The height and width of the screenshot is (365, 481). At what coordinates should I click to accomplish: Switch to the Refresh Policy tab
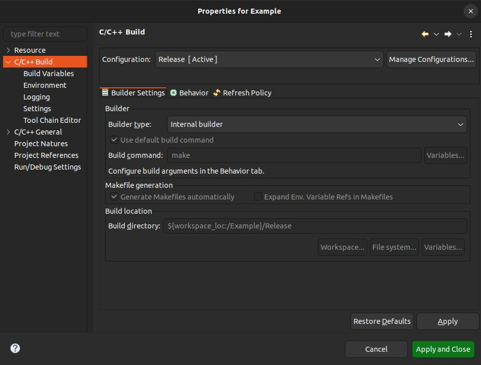242,92
